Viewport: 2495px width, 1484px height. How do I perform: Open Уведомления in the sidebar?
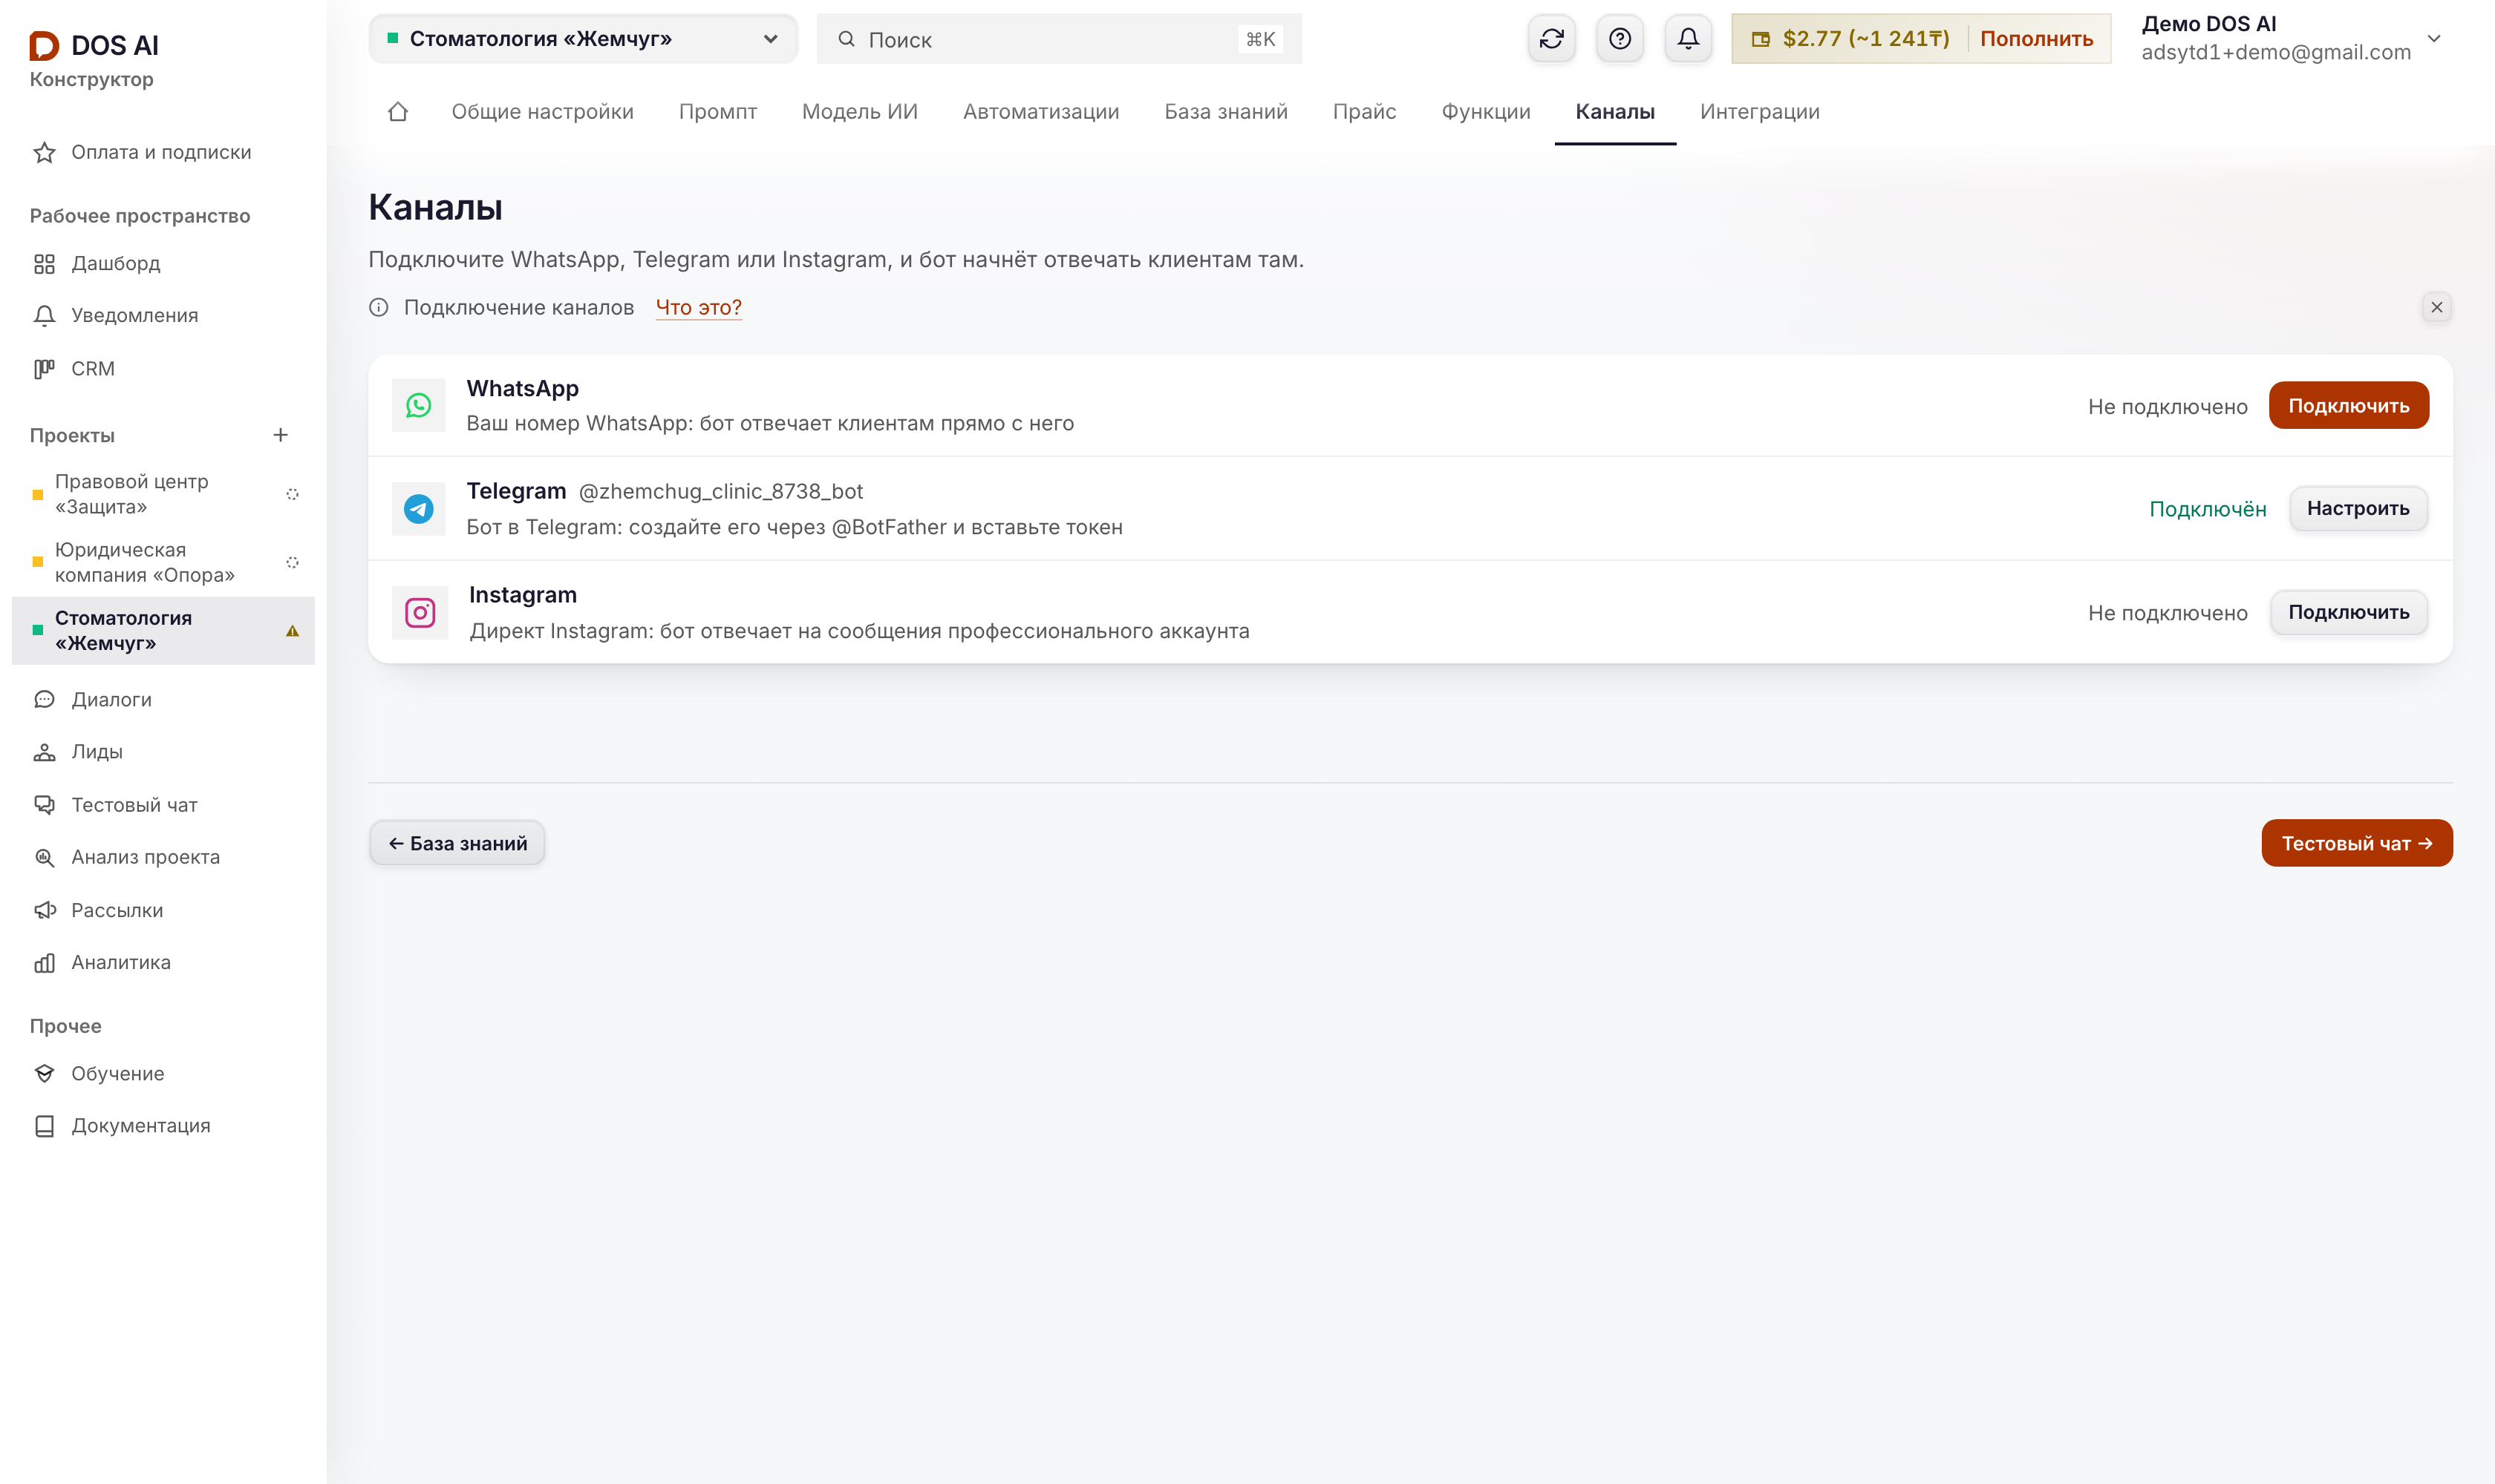tap(163, 315)
